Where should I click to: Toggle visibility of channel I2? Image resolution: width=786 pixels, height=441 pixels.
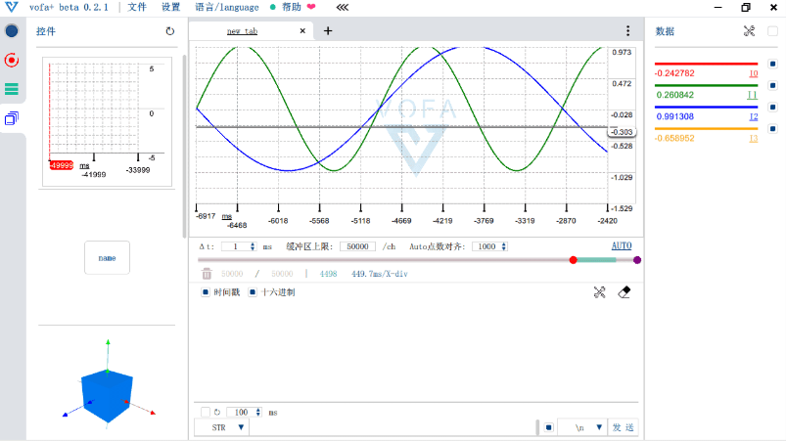click(772, 108)
